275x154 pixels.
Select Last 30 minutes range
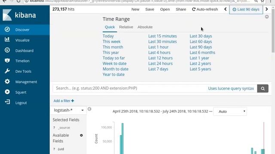click(x=162, y=41)
